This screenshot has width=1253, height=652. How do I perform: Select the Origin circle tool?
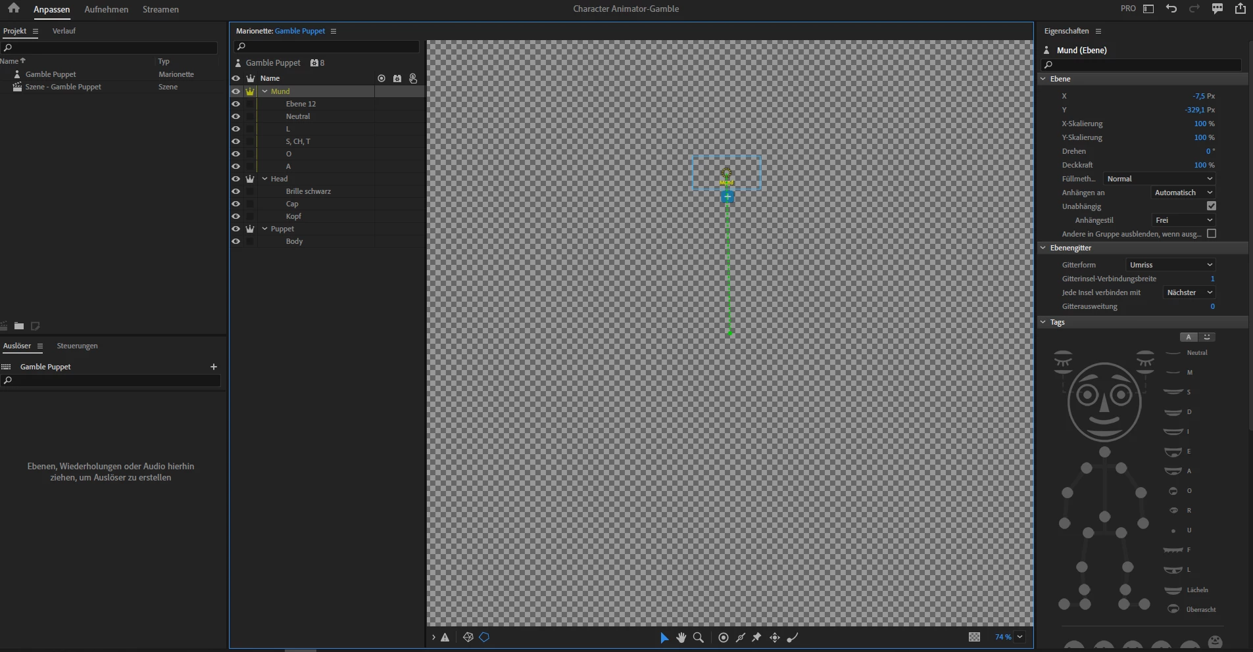click(x=724, y=638)
